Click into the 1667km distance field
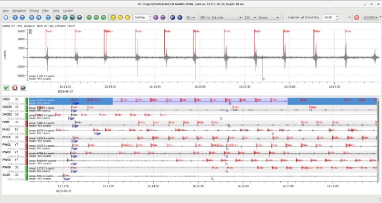Screen dimensions: 382x203 pos(141,18)
